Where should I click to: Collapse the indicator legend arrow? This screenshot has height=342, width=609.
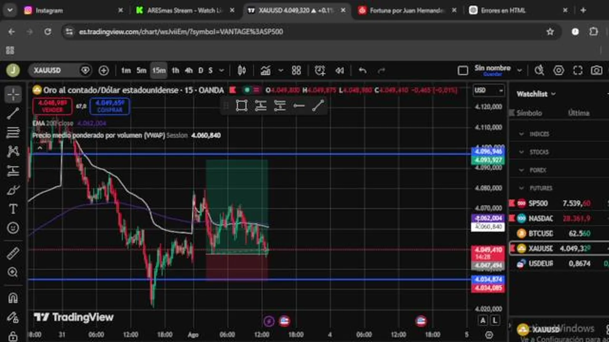coord(40,148)
